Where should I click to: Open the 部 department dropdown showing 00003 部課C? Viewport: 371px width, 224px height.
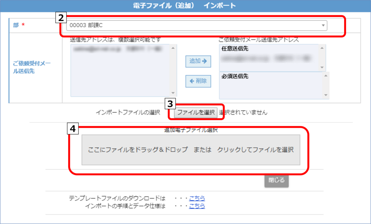(x=196, y=25)
